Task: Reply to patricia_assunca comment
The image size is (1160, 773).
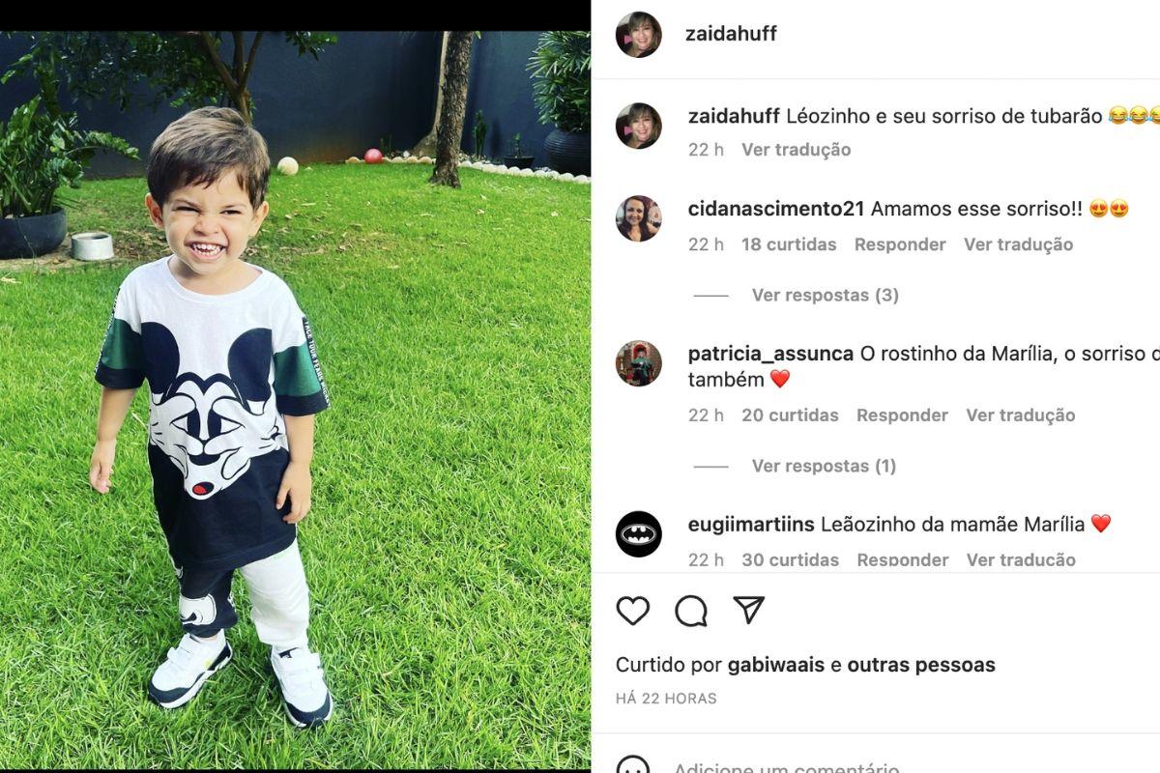Action: [902, 415]
